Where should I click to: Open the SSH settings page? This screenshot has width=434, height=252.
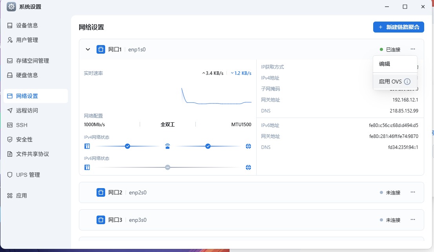pyautogui.click(x=22, y=125)
